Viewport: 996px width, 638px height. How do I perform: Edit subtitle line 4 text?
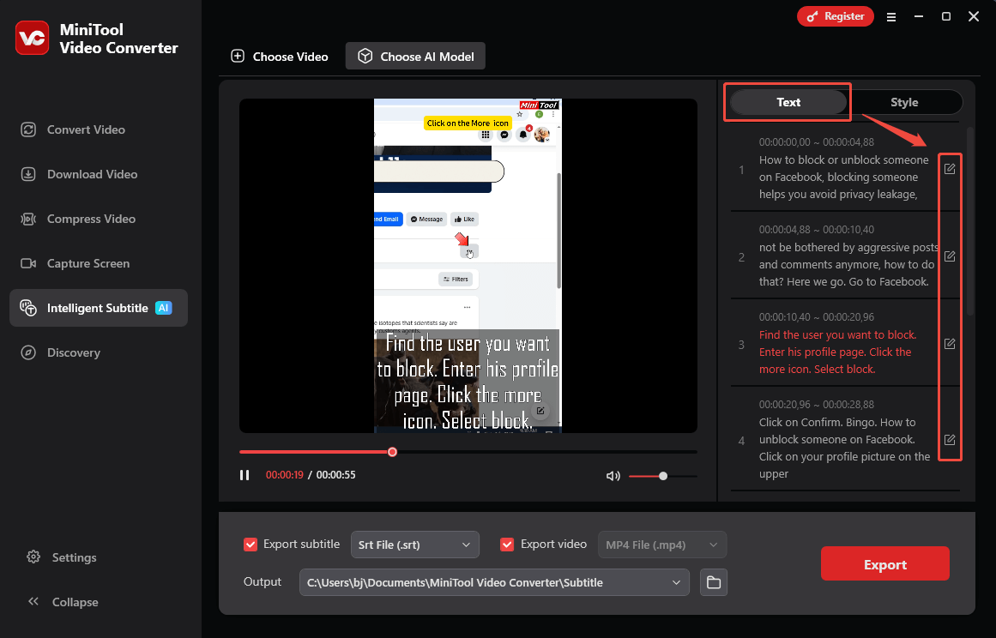(x=950, y=440)
